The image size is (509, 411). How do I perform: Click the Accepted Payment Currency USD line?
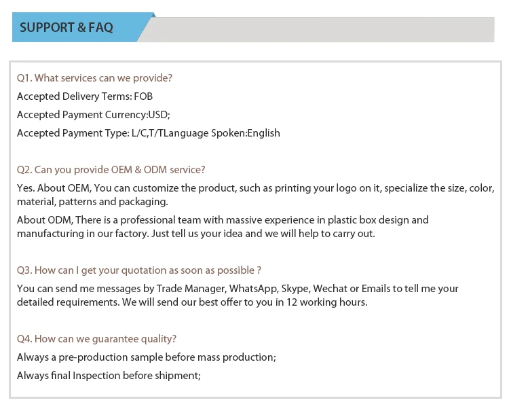(x=94, y=115)
